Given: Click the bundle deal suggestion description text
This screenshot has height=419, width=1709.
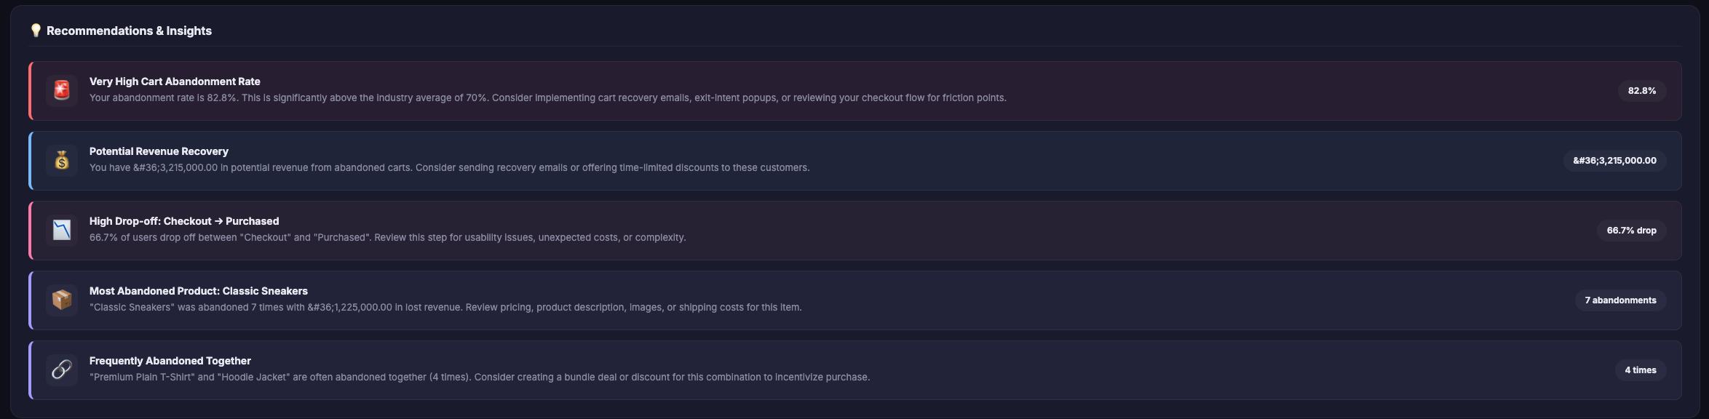Looking at the screenshot, I should [480, 378].
